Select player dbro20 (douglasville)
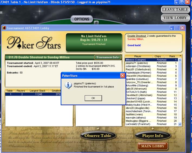The height and width of the screenshot is (153, 192). point(151,108)
